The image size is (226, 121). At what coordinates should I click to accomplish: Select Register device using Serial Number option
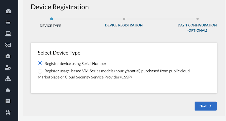[40, 63]
